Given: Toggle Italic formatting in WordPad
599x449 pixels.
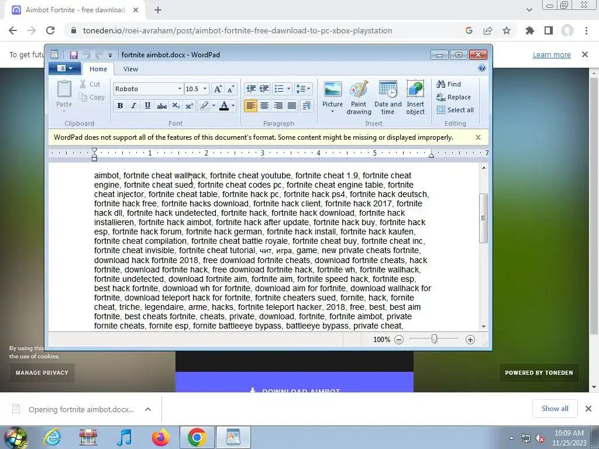Looking at the screenshot, I should click(x=134, y=106).
